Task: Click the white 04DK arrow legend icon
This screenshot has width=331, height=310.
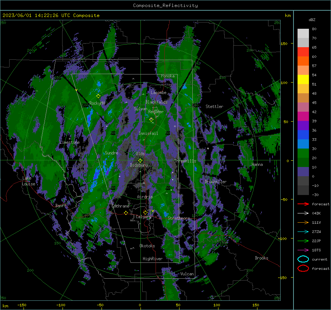Action: click(303, 213)
